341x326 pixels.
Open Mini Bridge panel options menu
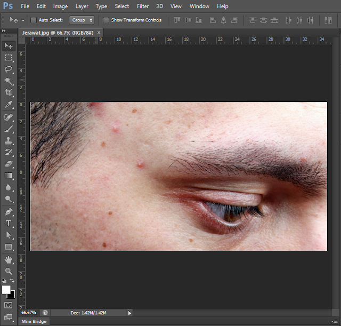[x=334, y=321]
